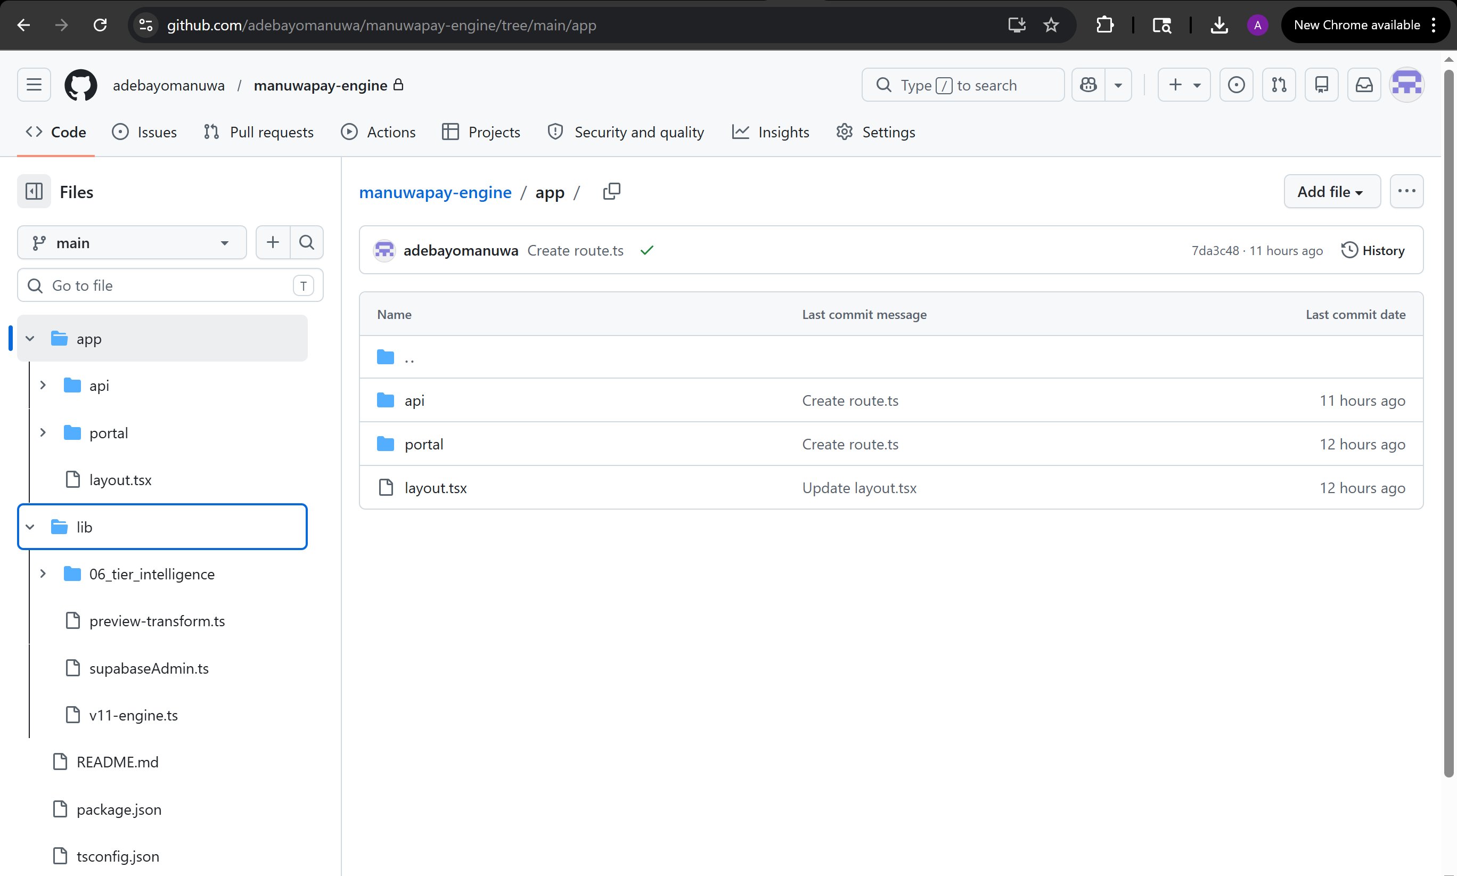Viewport: 1457px width, 876px height.
Task: Collapse the Files tree side panel
Action: click(x=34, y=191)
